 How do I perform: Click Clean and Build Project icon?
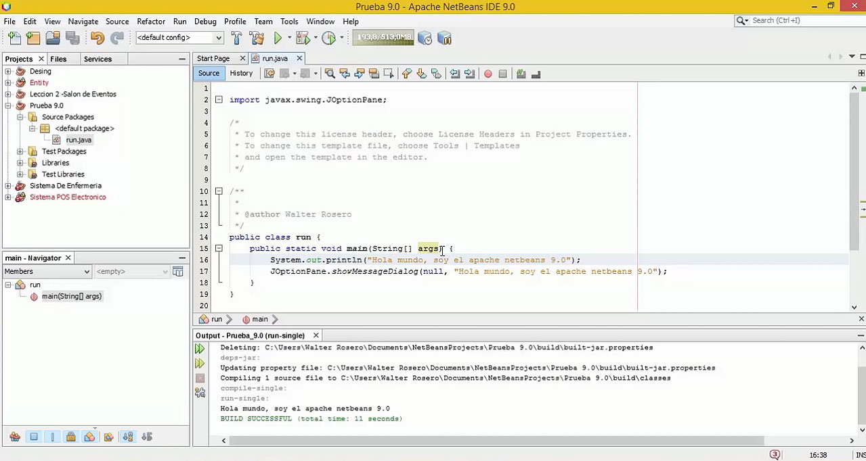tap(257, 39)
